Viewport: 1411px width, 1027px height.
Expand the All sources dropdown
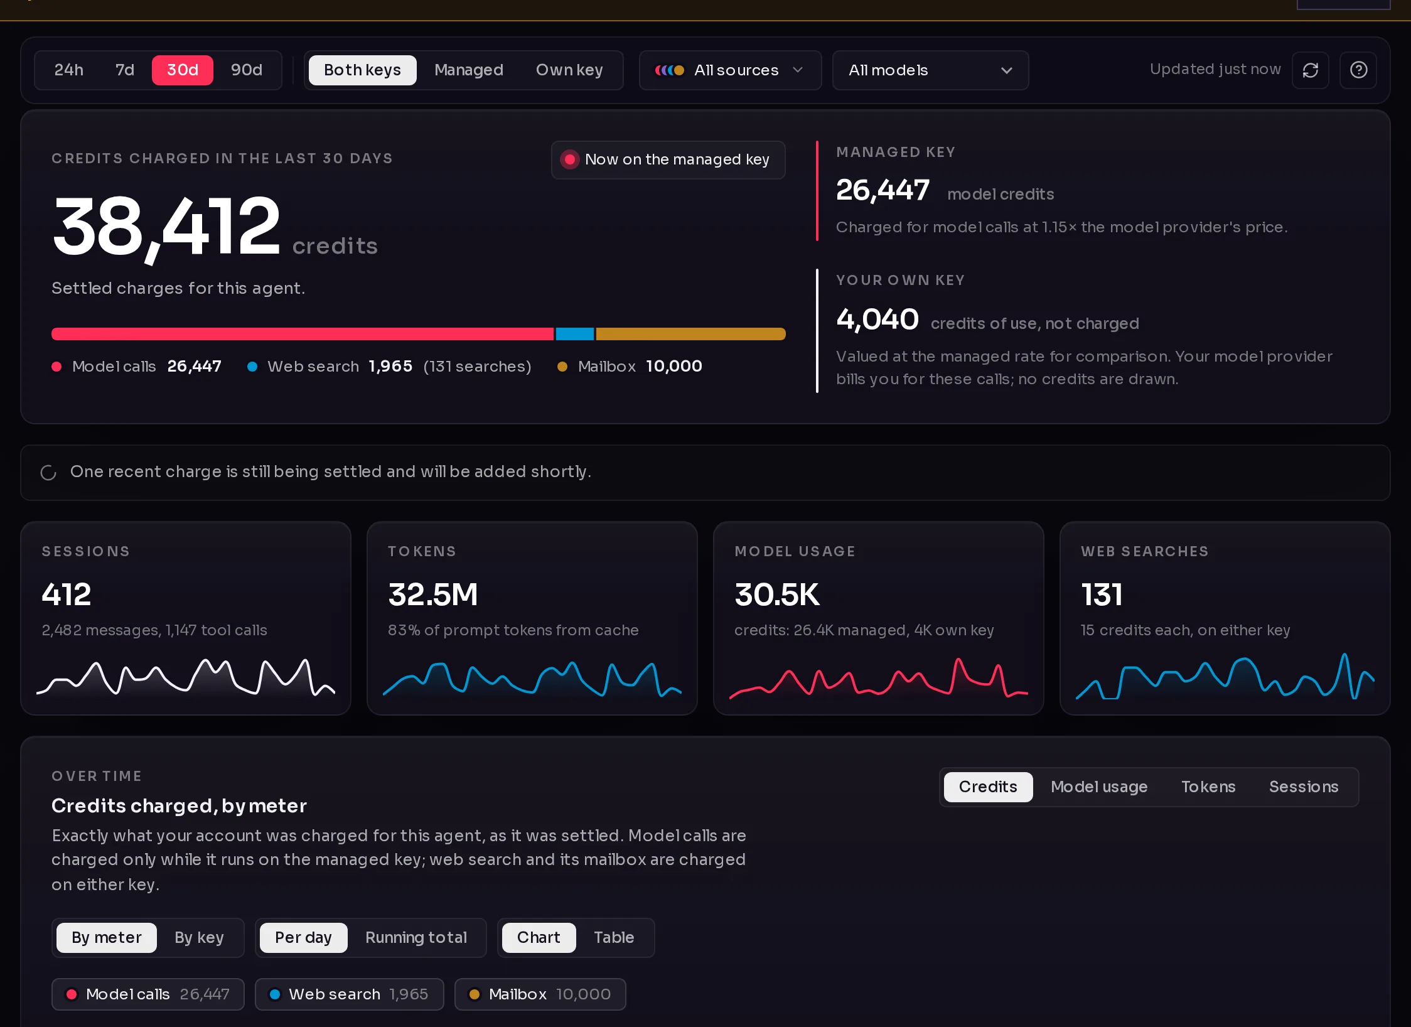[x=730, y=70]
